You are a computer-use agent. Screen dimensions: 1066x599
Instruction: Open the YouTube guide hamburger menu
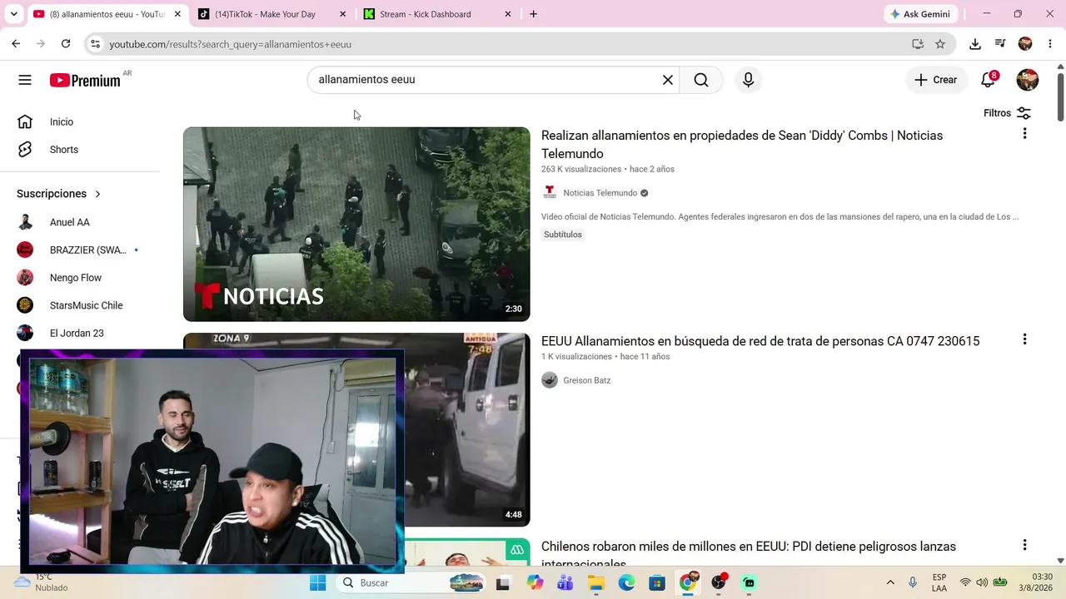25,80
